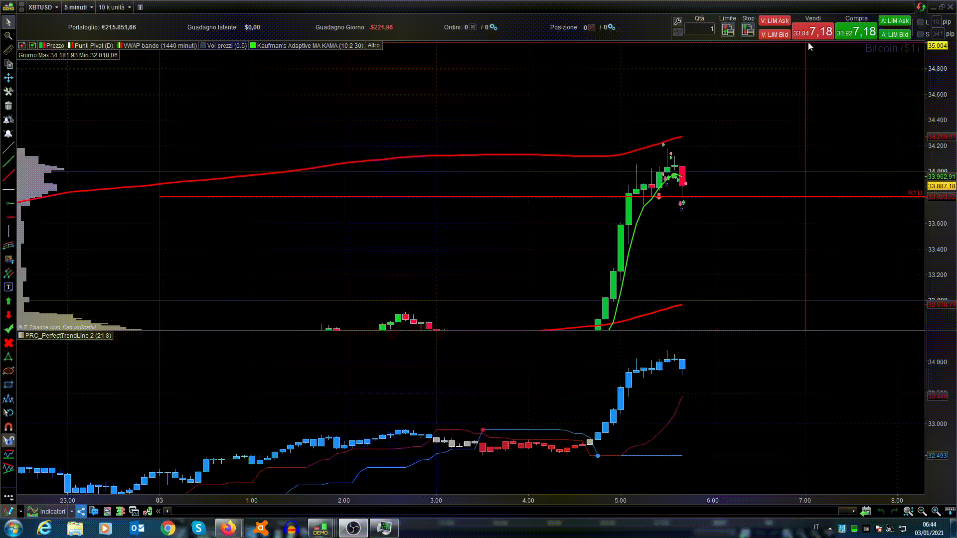Image resolution: width=957 pixels, height=538 pixels.
Task: Expand the 10 k unità dropdown
Action: [129, 7]
